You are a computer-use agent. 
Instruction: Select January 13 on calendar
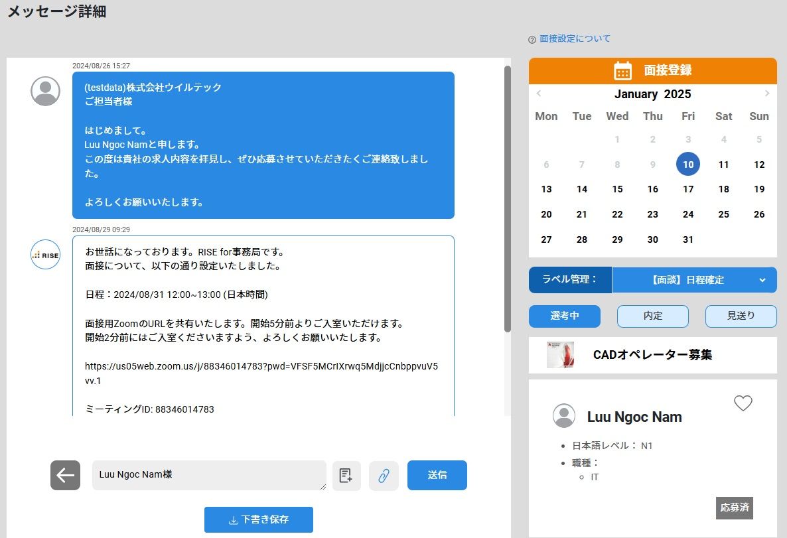pyautogui.click(x=547, y=189)
